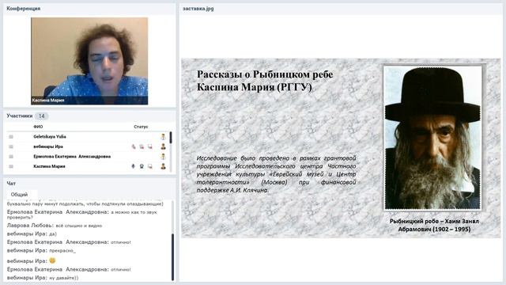Click the Конференция panel header
The width and height of the screenshot is (506, 285).
coord(24,9)
